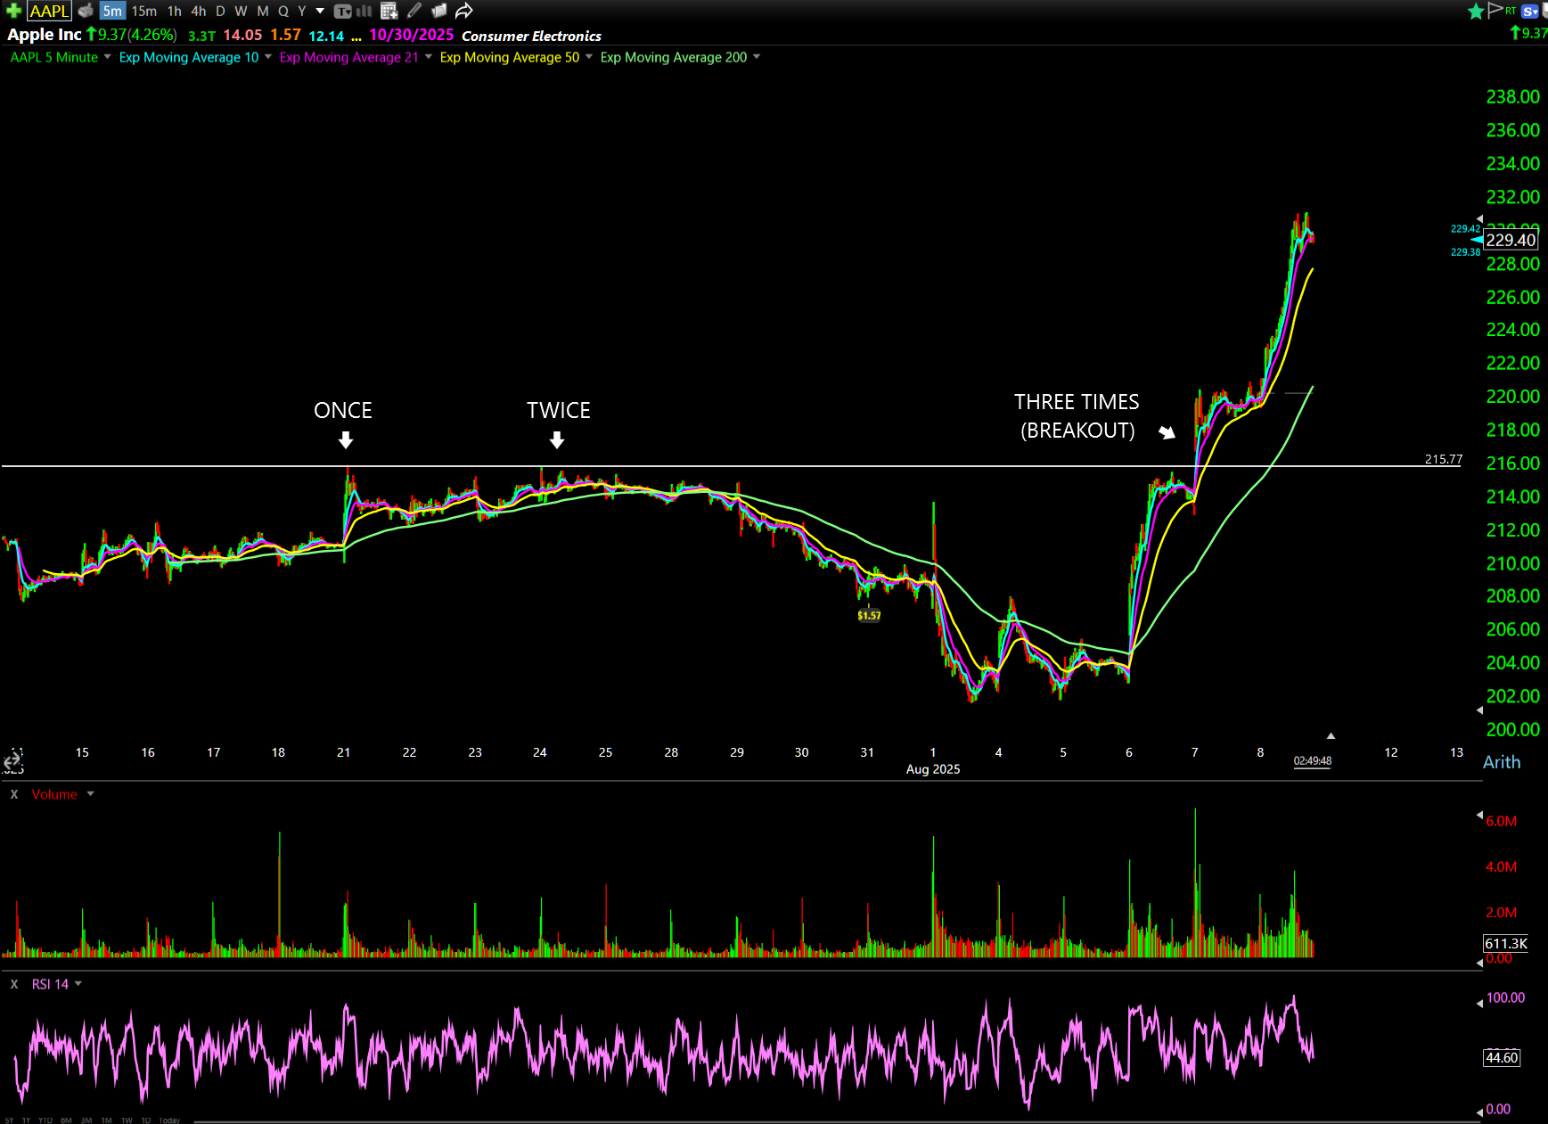The height and width of the screenshot is (1124, 1548).
Task: Click Aug 2025 label on time axis
Action: (933, 769)
